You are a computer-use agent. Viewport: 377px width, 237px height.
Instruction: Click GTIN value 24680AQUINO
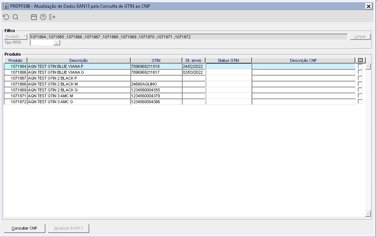click(x=156, y=84)
